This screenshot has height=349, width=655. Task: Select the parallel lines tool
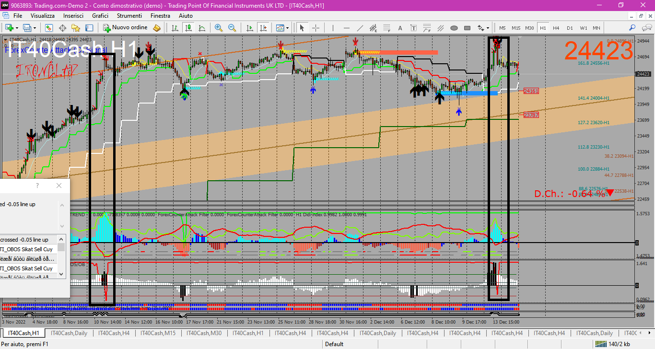click(441, 28)
